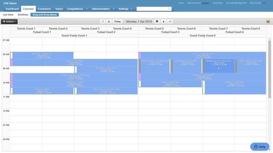Click the icon at toolbar far right

[x=268, y=22]
